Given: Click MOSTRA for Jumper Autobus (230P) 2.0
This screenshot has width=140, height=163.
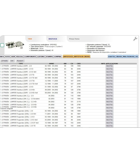Looking at the screenshot, I should pyautogui.click(x=109, y=66).
